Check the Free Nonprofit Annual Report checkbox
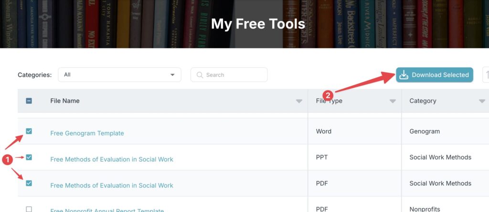Image resolution: width=489 pixels, height=212 pixels. click(x=29, y=209)
